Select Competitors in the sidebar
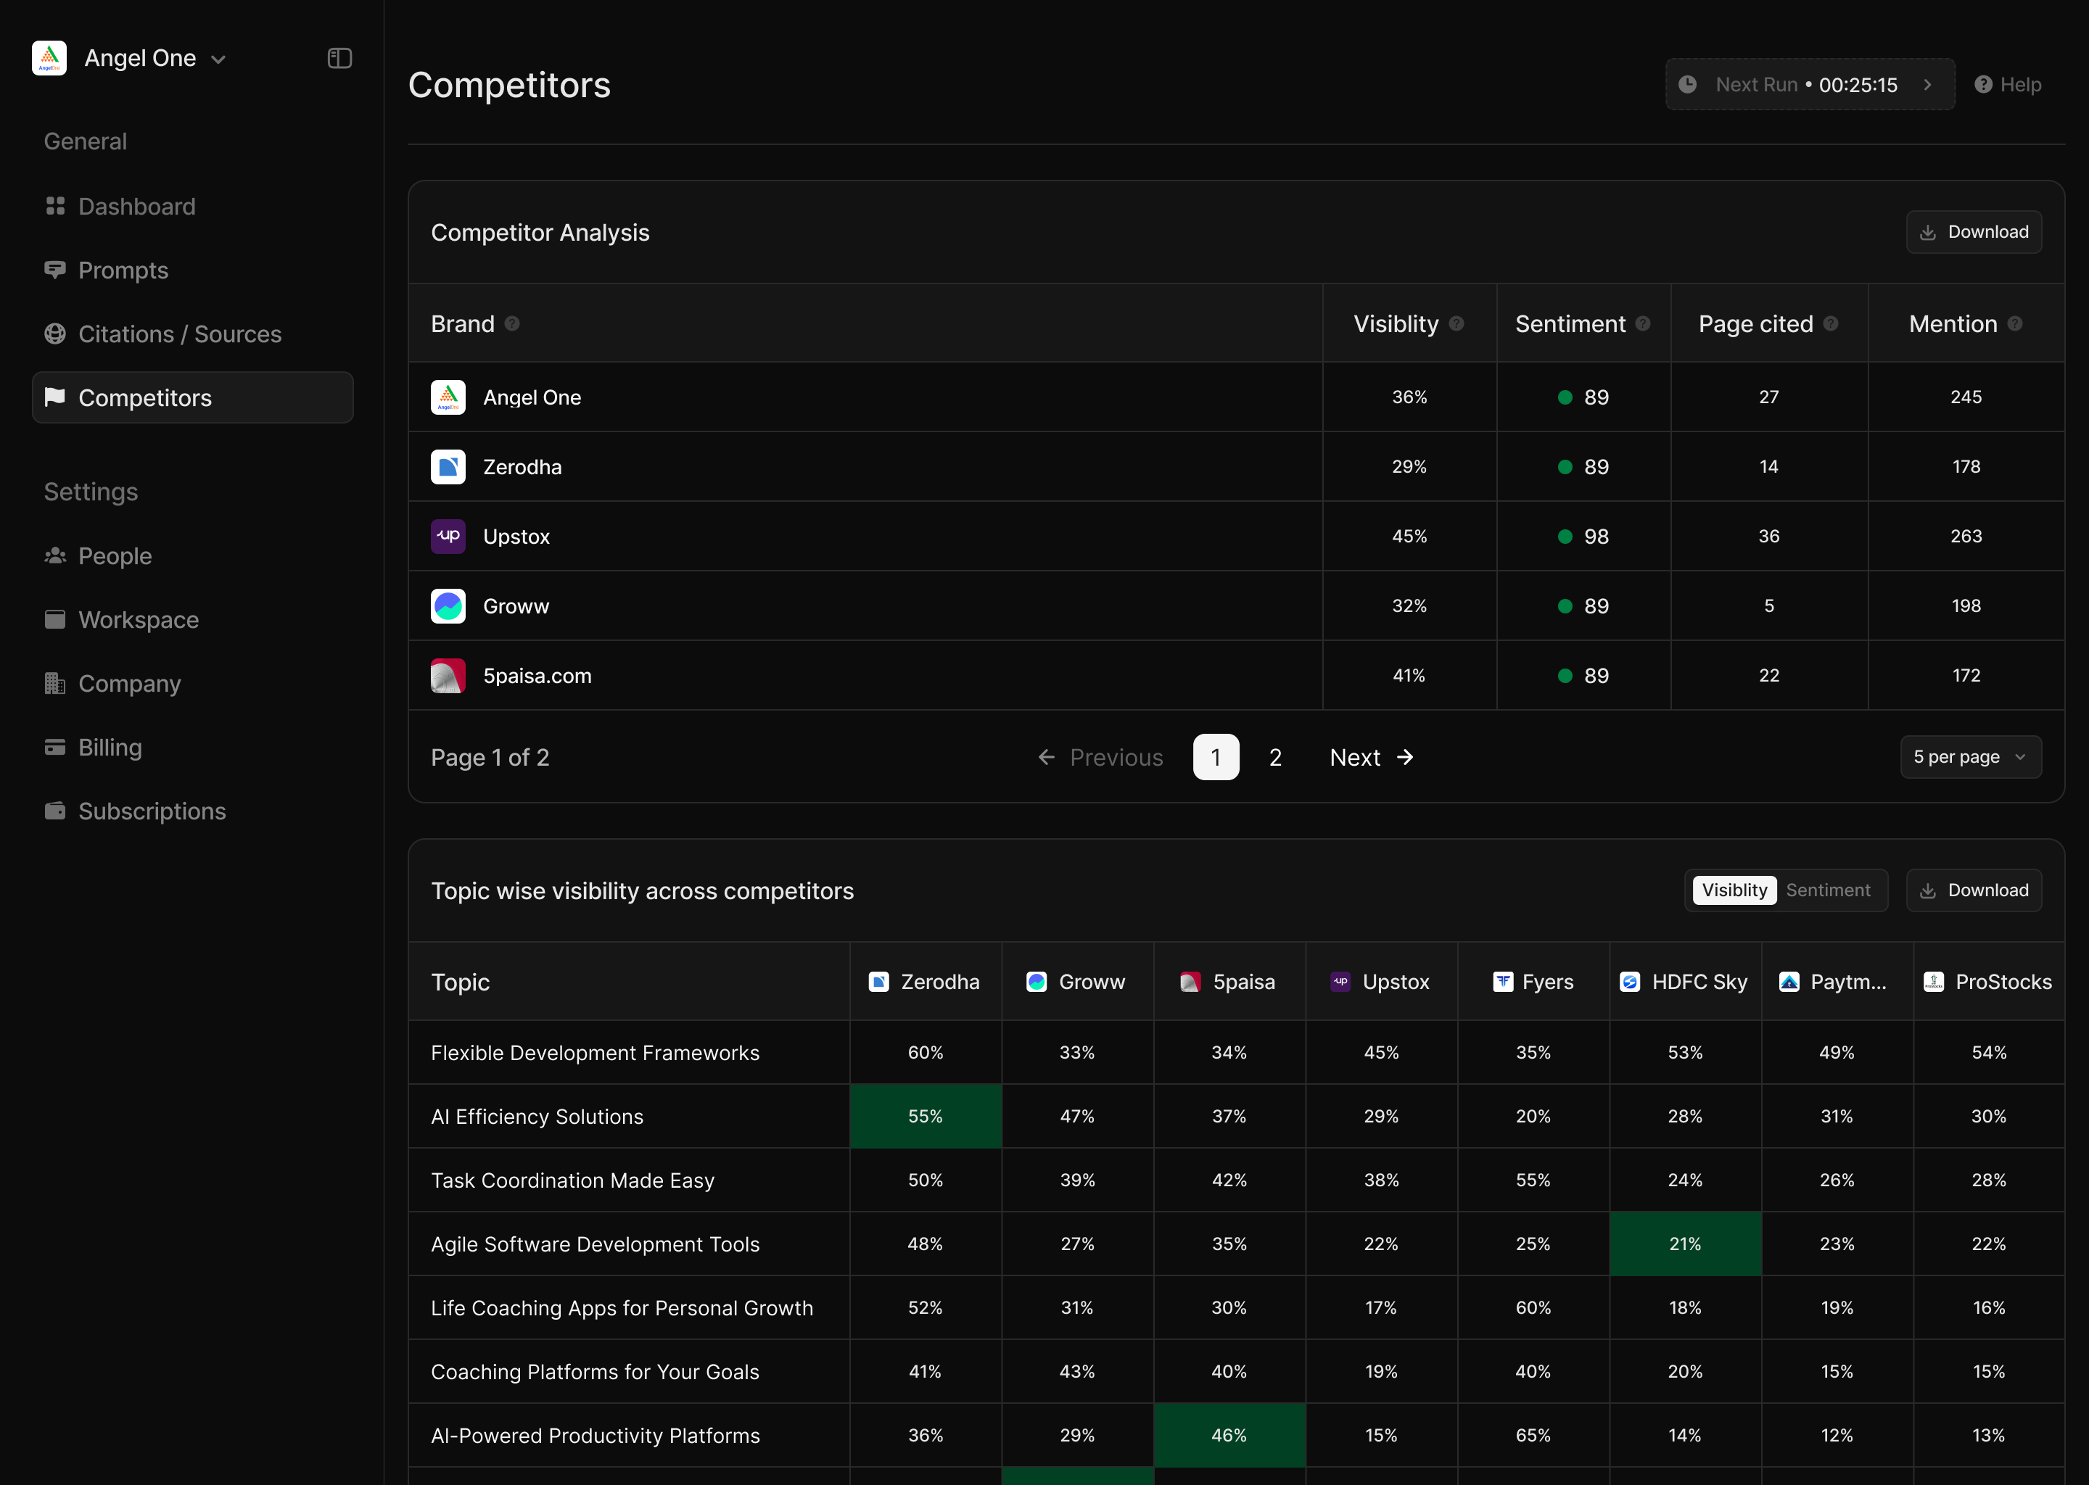 (x=192, y=398)
